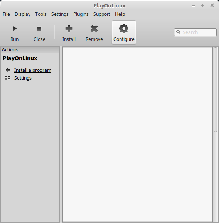Focus the Search input field
Image resolution: width=219 pixels, height=223 pixels.
pyautogui.click(x=195, y=32)
